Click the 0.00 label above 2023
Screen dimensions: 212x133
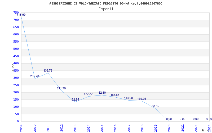196,119
